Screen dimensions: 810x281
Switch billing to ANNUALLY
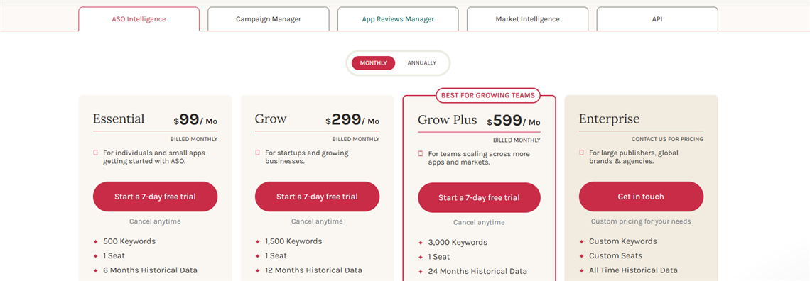click(x=421, y=63)
